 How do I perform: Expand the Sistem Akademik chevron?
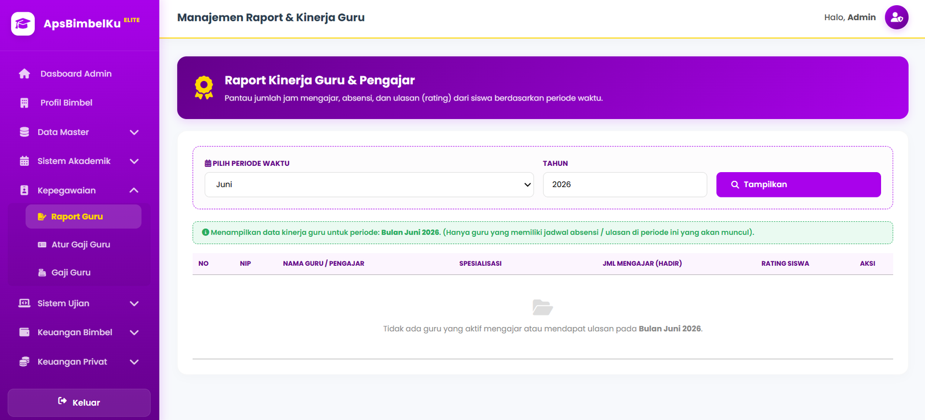134,161
